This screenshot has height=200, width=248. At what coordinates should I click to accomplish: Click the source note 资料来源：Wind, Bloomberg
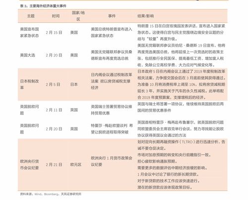coord(51,194)
